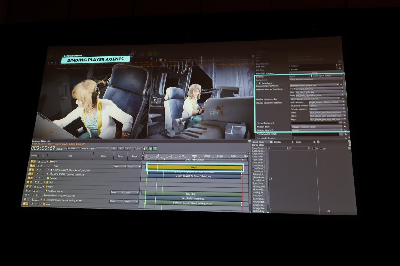Open the FPS units dropdown showing Seconds

74,148
